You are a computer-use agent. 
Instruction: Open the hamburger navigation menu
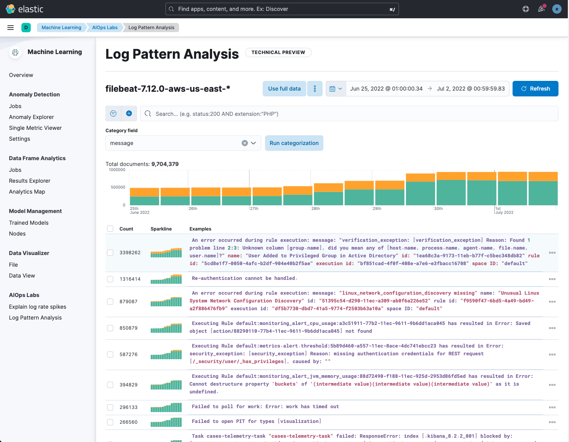point(11,28)
